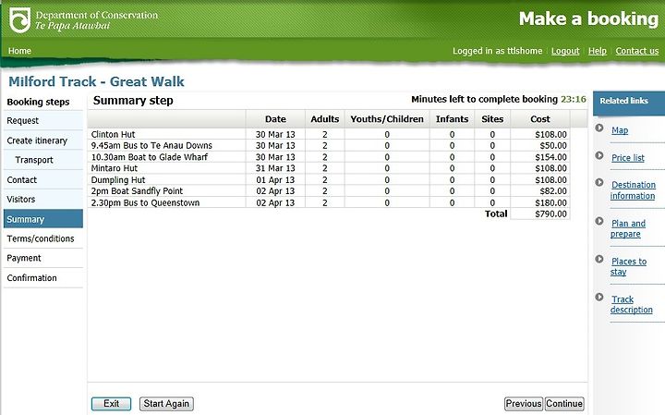Click the Logout link
665x415 pixels.
click(565, 51)
